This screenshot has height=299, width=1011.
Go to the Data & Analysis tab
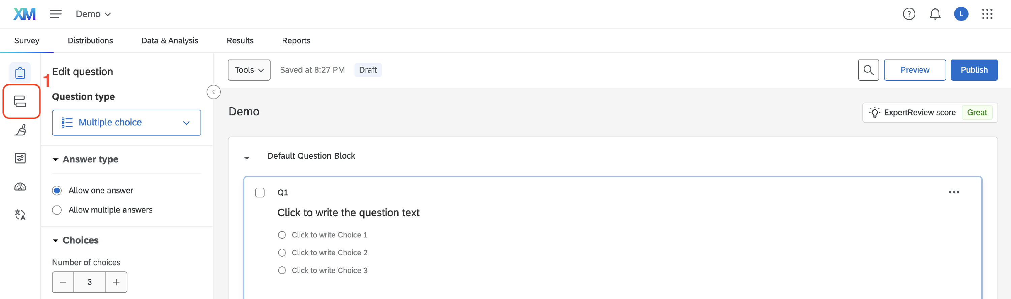point(170,41)
